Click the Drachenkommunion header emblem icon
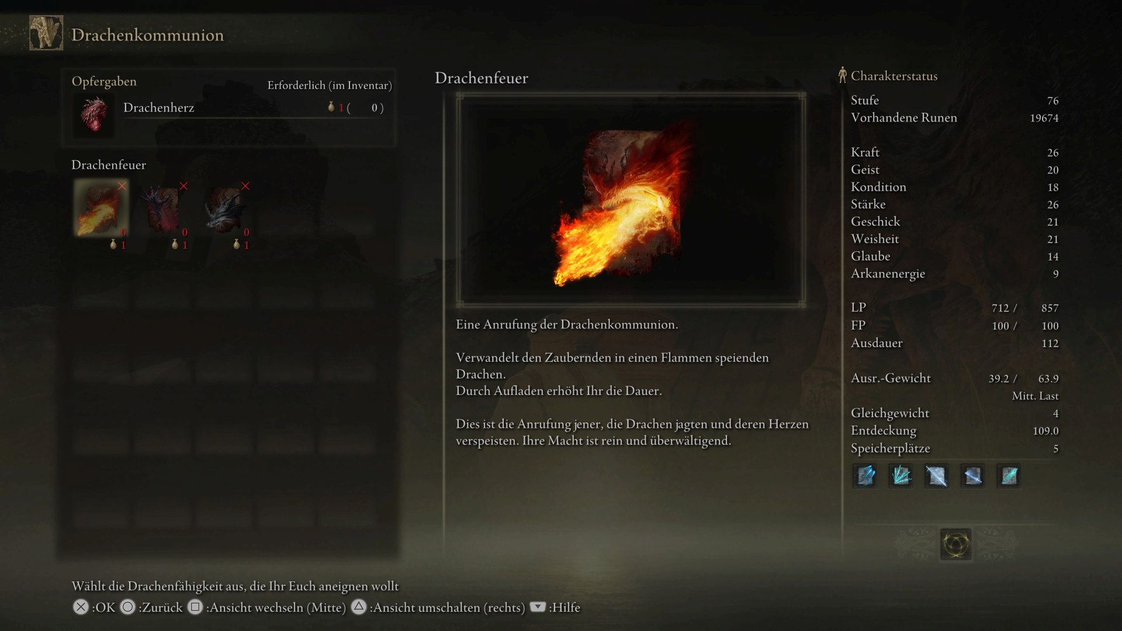The width and height of the screenshot is (1122, 631). 46,33
